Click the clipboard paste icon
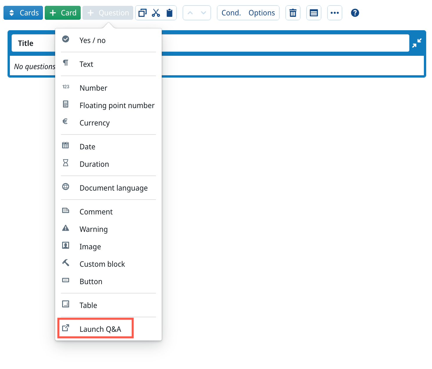Viewport: 432px width, 369px height. [170, 13]
